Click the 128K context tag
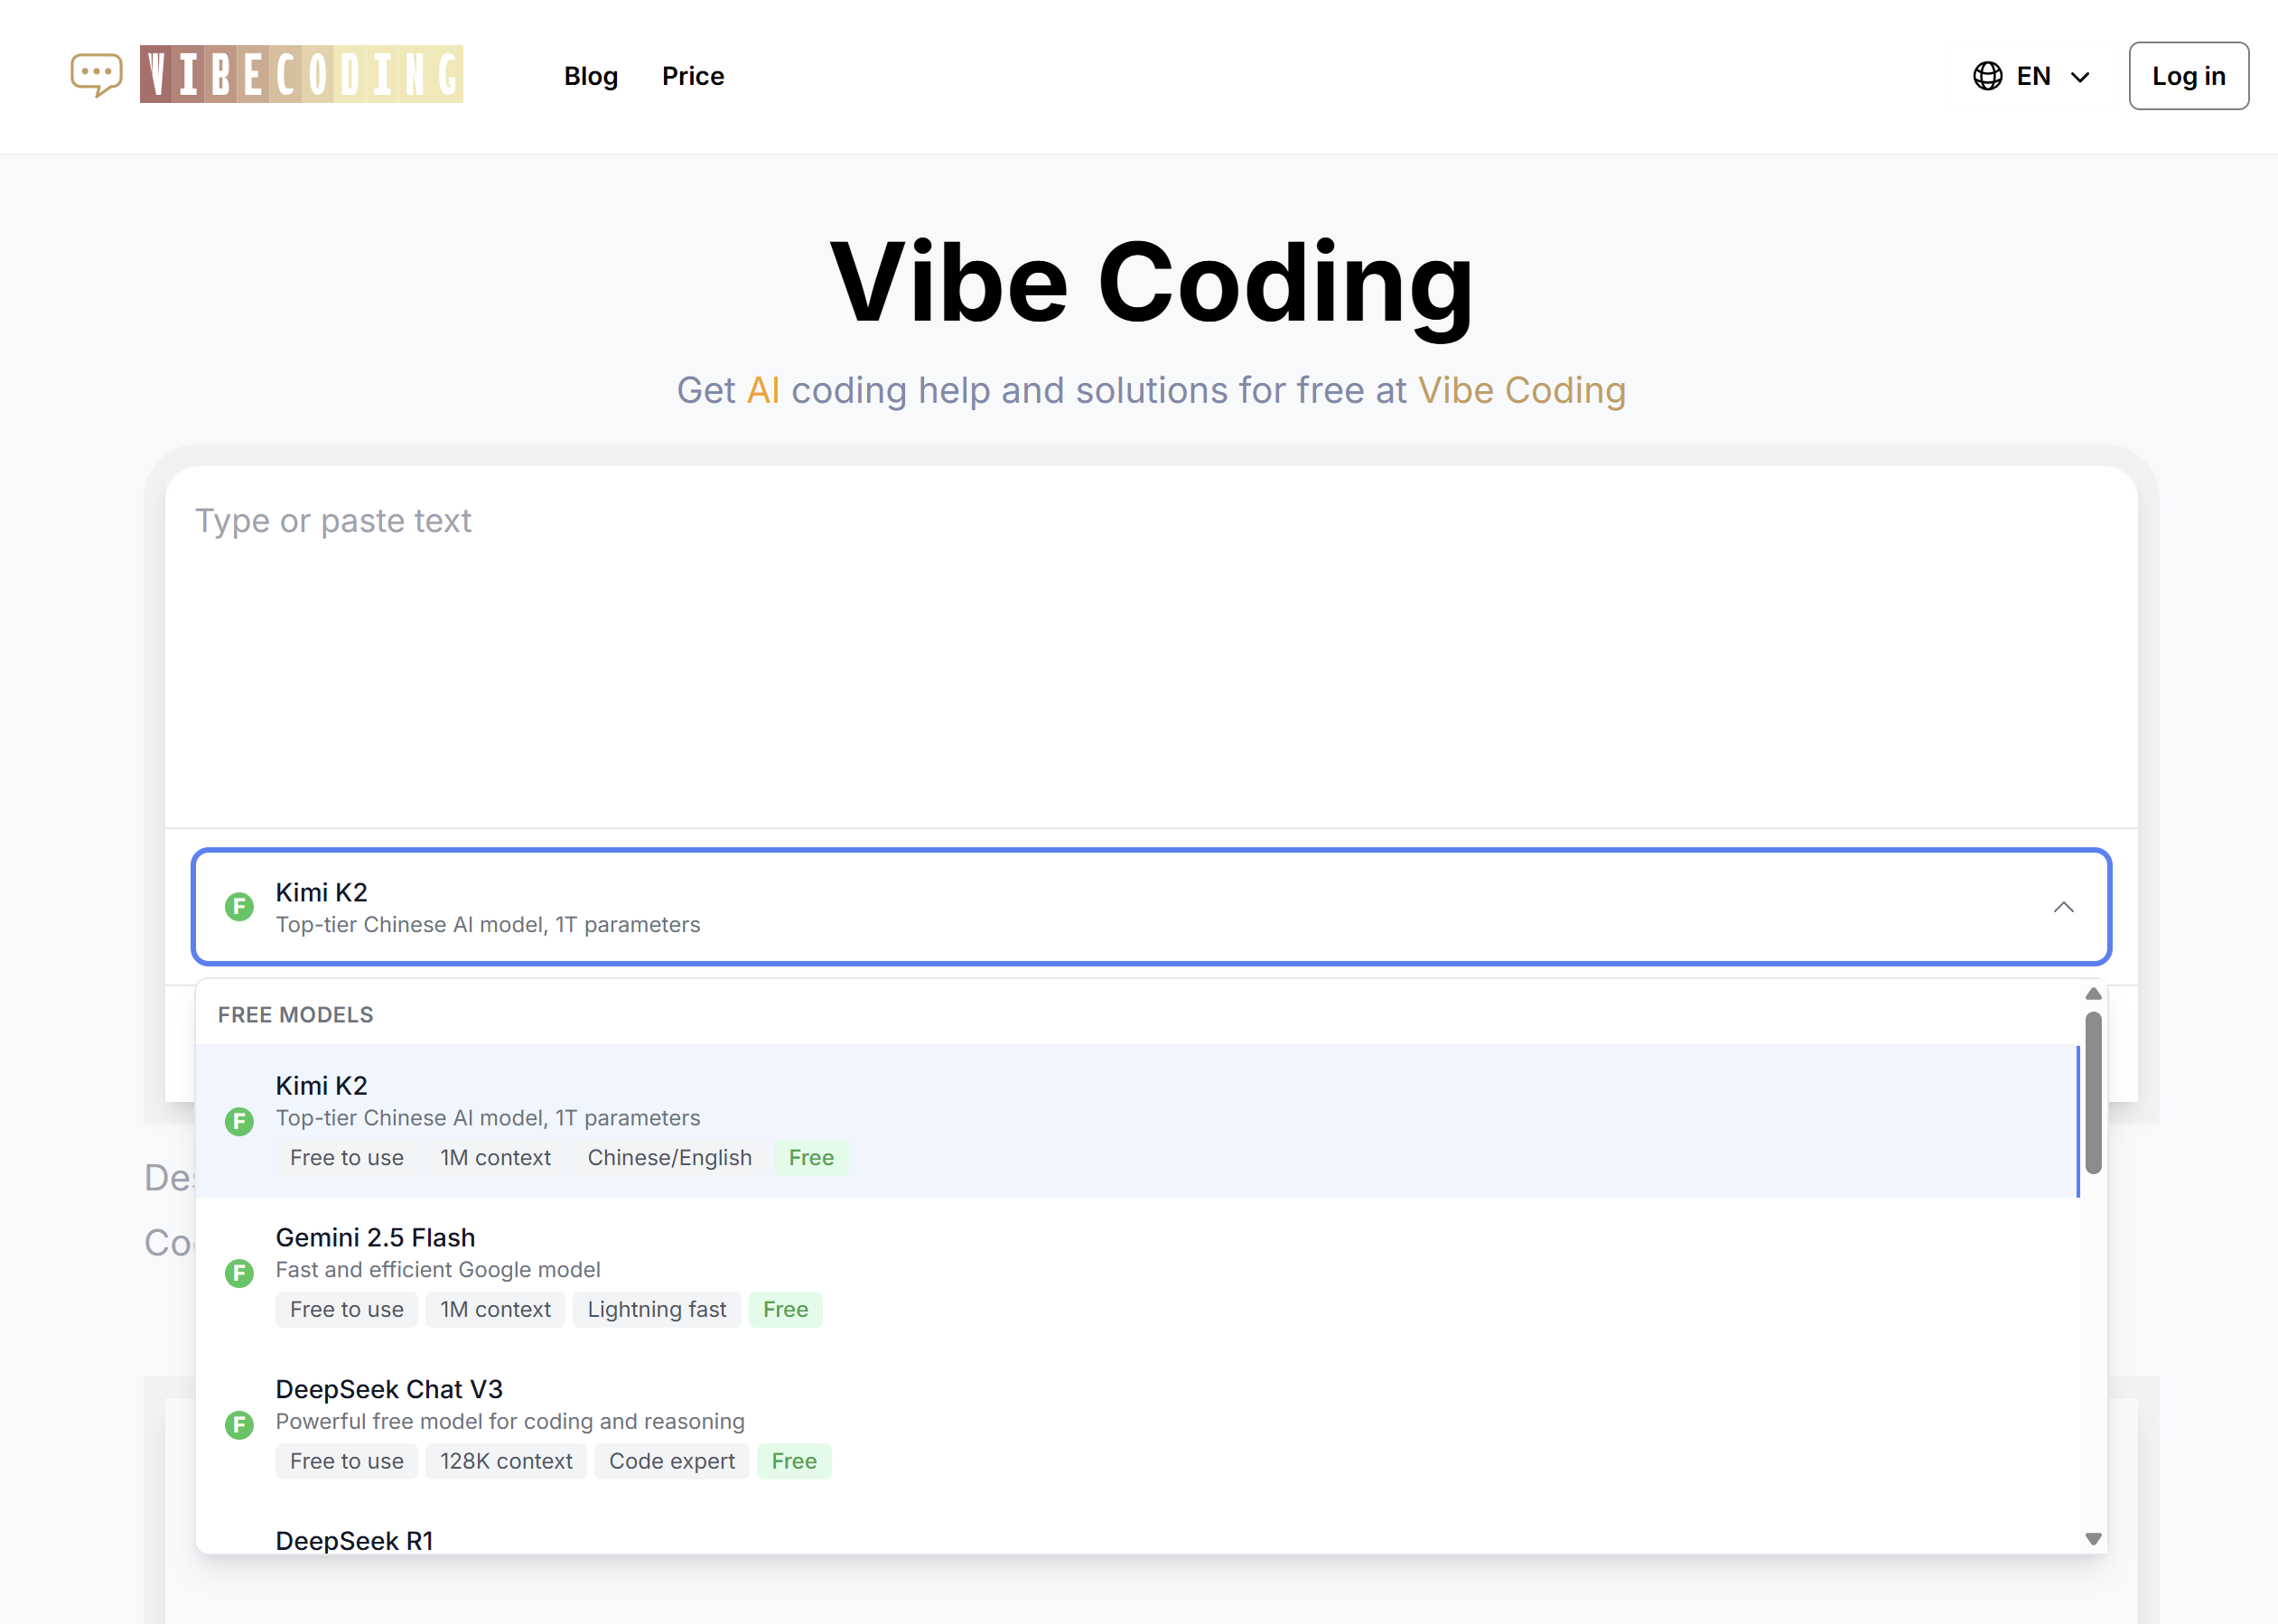The height and width of the screenshot is (1624, 2278). coord(506,1461)
